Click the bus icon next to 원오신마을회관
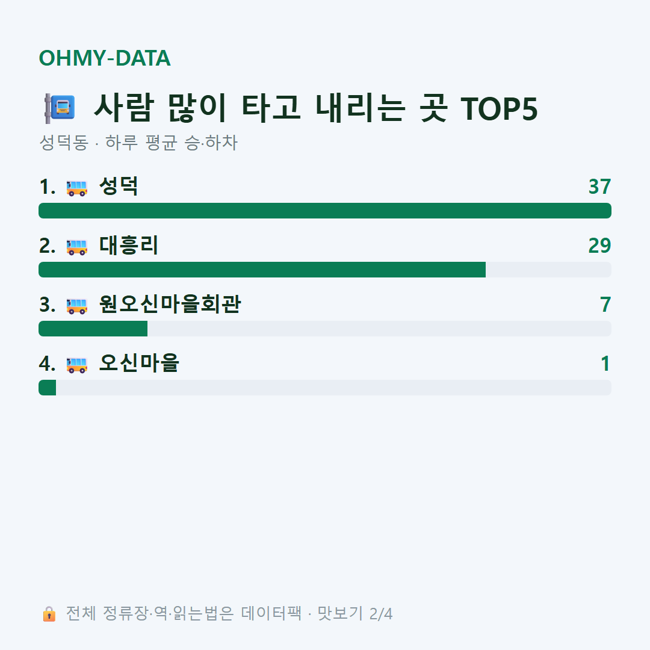 click(x=76, y=306)
